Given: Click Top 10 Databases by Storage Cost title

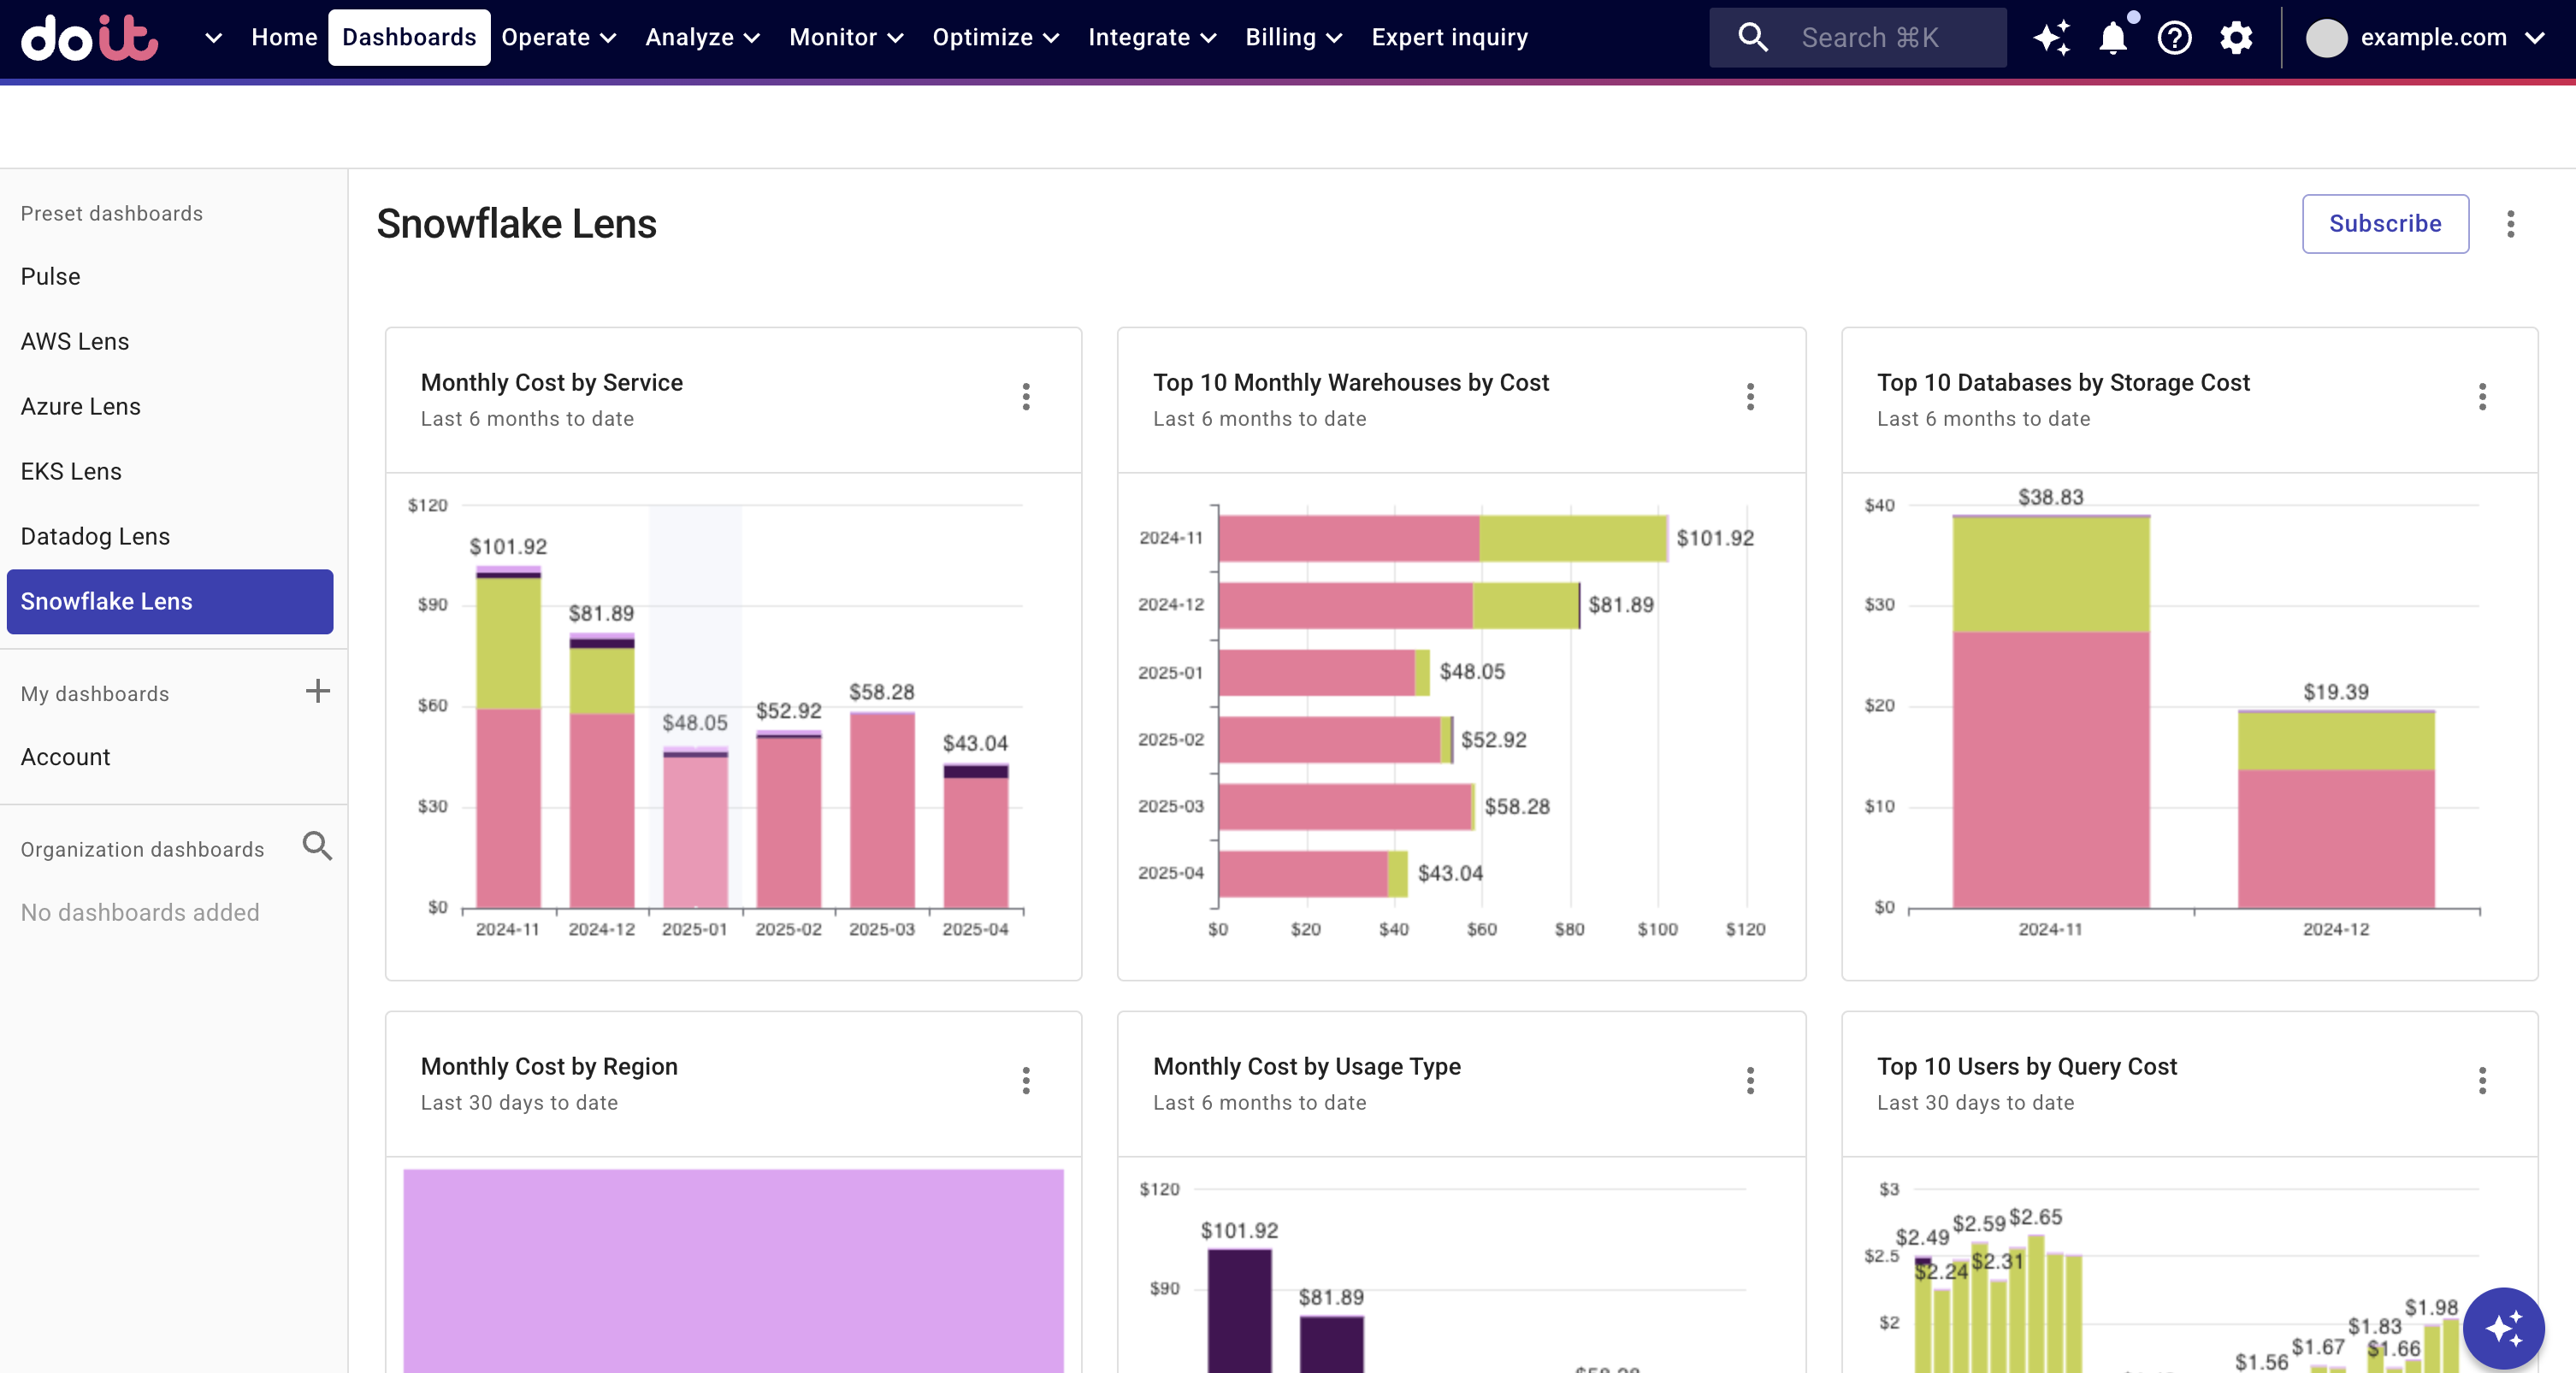Looking at the screenshot, I should pos(2063,383).
